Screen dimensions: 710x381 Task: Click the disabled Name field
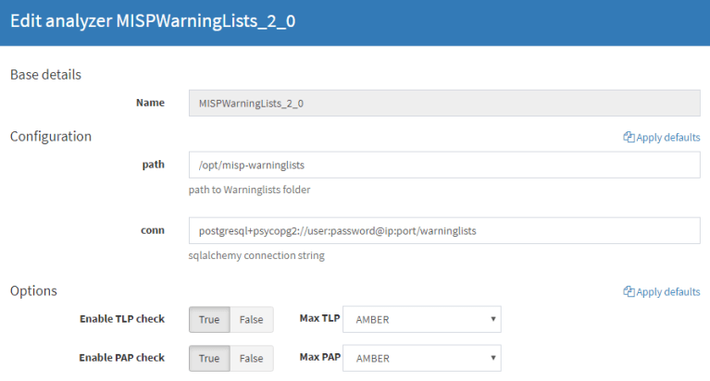(443, 103)
